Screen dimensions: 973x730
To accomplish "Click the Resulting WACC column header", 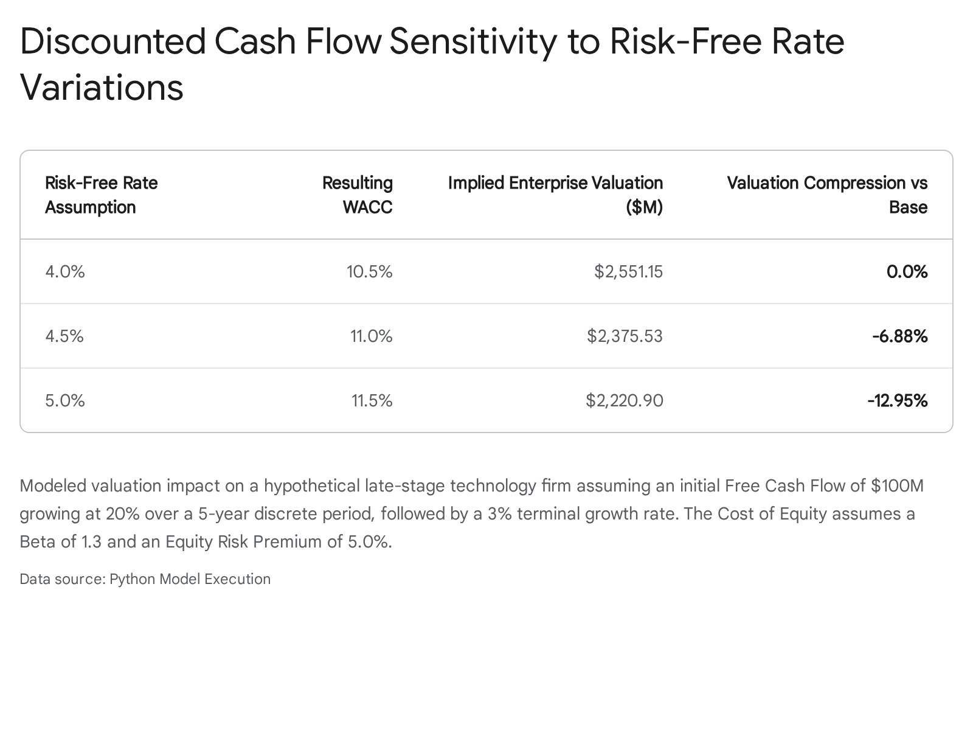I will [358, 195].
